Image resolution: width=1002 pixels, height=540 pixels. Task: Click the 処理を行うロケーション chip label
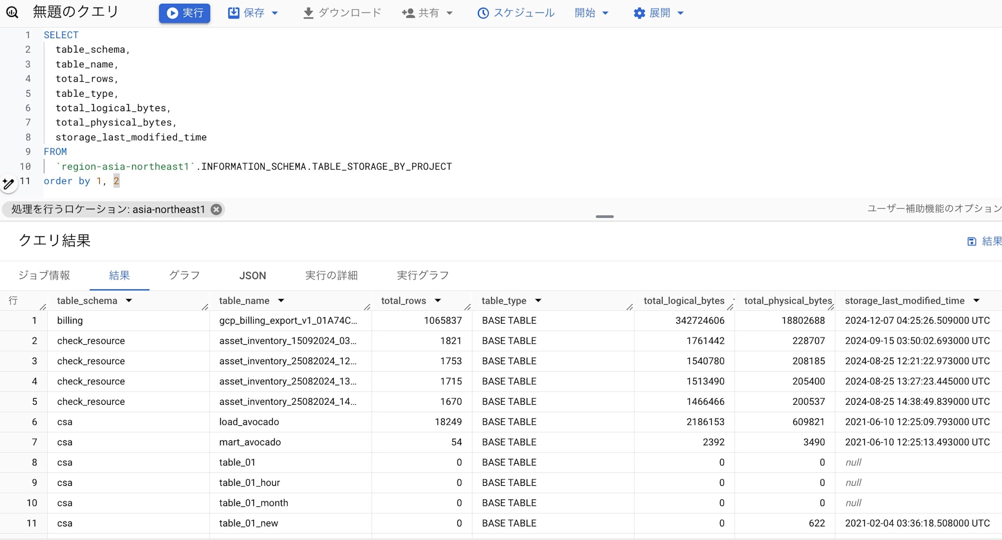tap(108, 209)
